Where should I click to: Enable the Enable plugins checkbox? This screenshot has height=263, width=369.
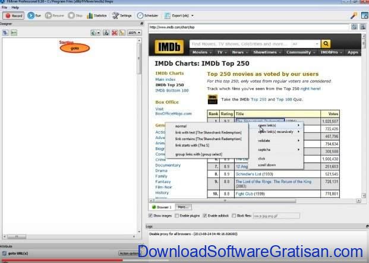click(x=177, y=216)
